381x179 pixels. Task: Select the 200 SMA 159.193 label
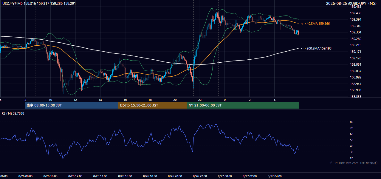point(316,48)
